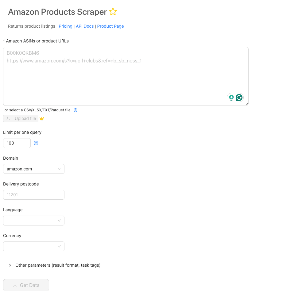Click the help icon beside the file upload text
Image resolution: width=302 pixels, height=299 pixels.
[75, 110]
